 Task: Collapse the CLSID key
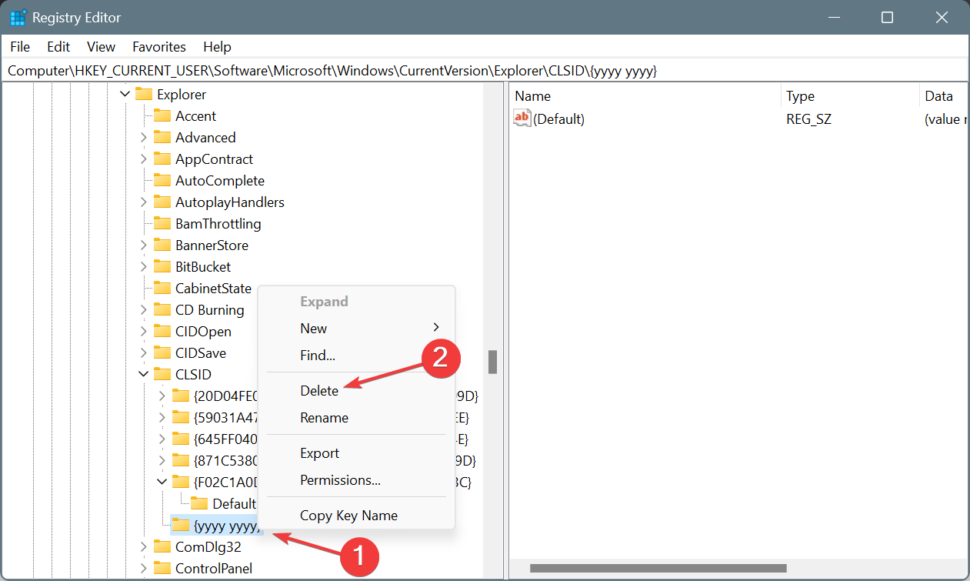click(144, 375)
